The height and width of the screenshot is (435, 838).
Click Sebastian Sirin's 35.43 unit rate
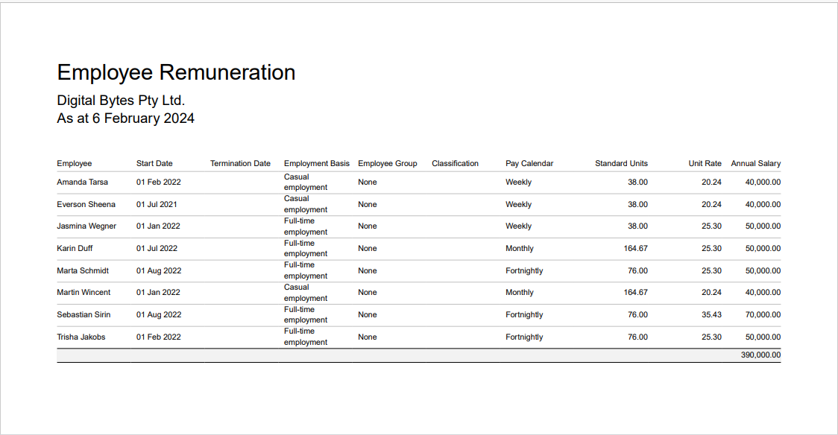tap(711, 315)
